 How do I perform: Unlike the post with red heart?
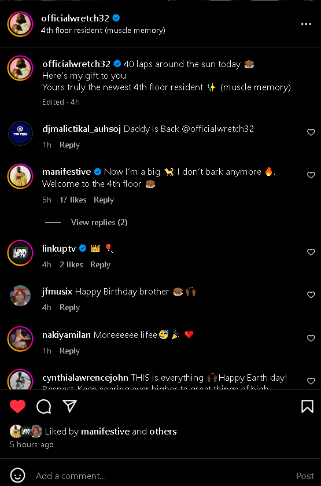pyautogui.click(x=18, y=406)
